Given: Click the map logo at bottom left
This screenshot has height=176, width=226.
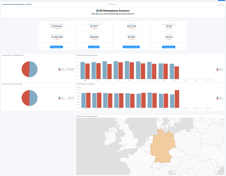Looking at the screenshot, I should coord(78,173).
